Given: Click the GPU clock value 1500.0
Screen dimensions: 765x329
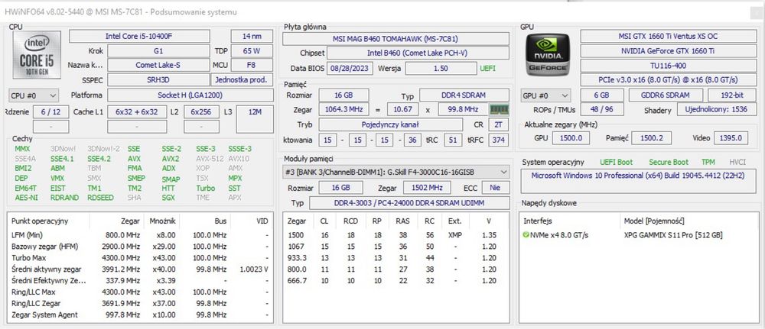Looking at the screenshot, I should pyautogui.click(x=571, y=138).
